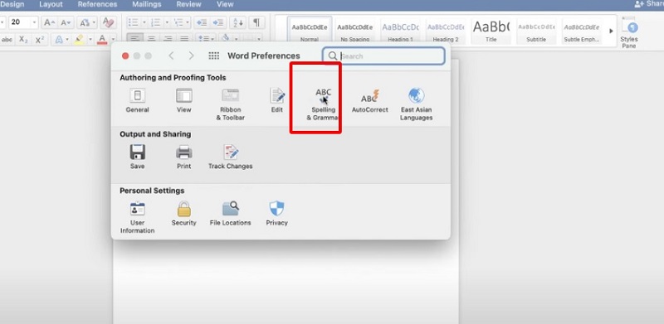Apply Heading 2 style
The width and height of the screenshot is (664, 324).
pyautogui.click(x=446, y=31)
